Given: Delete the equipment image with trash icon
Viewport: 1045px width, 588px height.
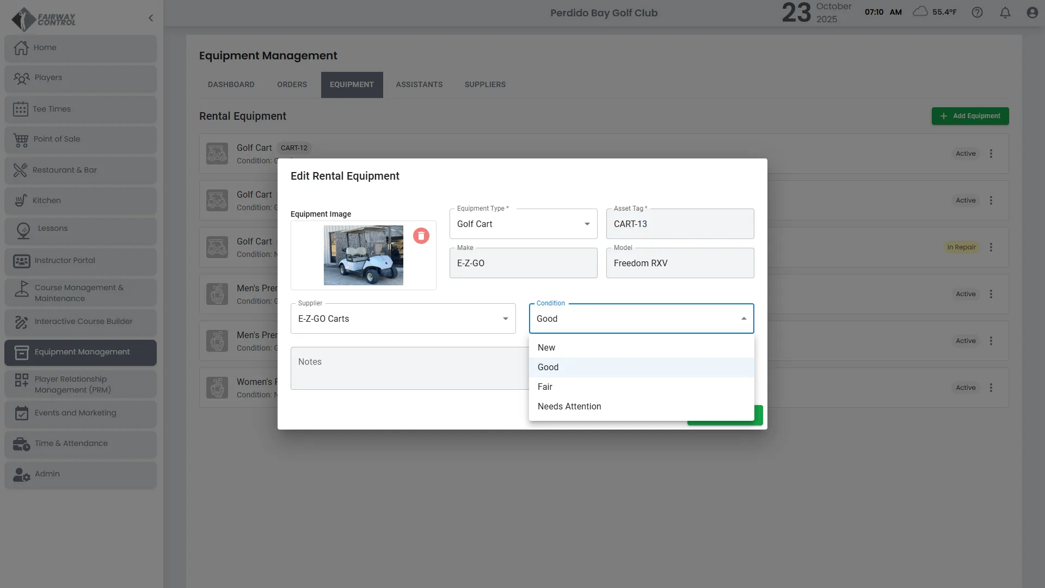Looking at the screenshot, I should tap(421, 236).
